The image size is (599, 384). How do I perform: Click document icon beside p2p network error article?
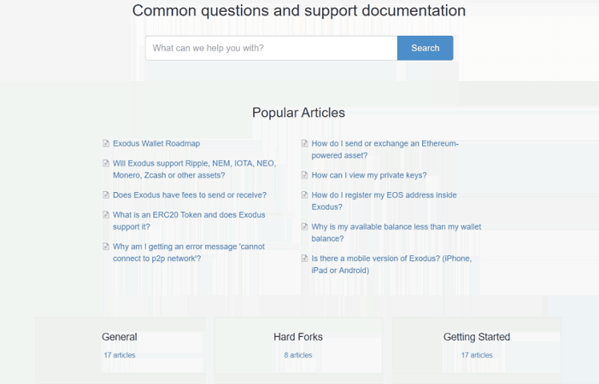click(x=106, y=247)
